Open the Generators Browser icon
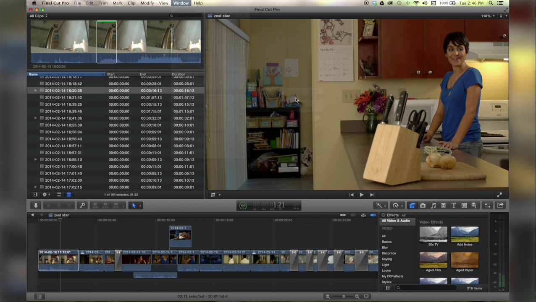The height and width of the screenshot is (302, 536). [464, 206]
